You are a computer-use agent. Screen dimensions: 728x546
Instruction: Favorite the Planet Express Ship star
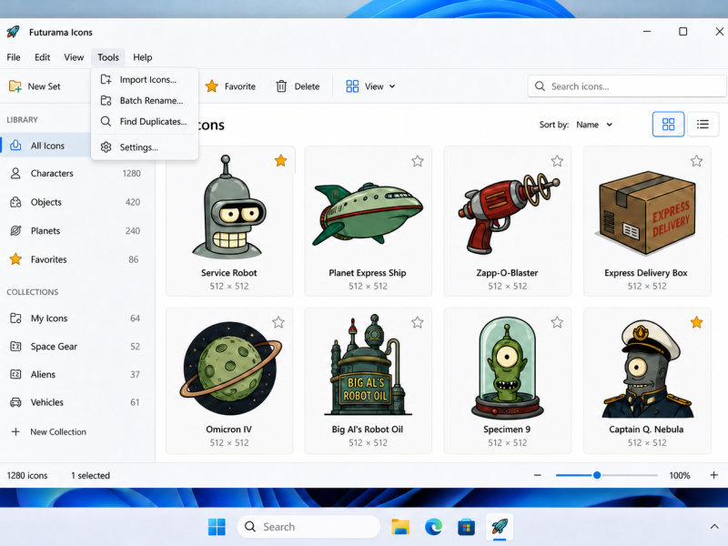pos(418,161)
